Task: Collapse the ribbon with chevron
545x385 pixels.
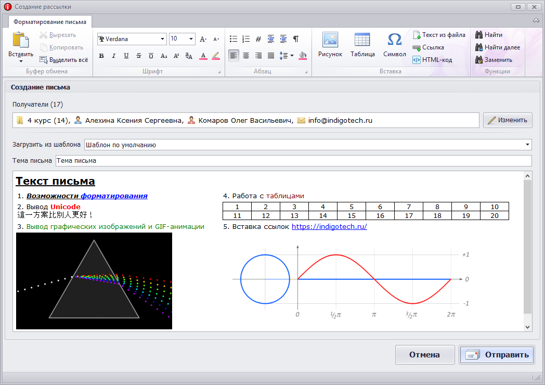Action: (536, 20)
